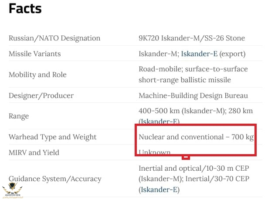
Task: Click the Arab Defense Forum logo watermark
Action: pyautogui.click(x=12, y=190)
